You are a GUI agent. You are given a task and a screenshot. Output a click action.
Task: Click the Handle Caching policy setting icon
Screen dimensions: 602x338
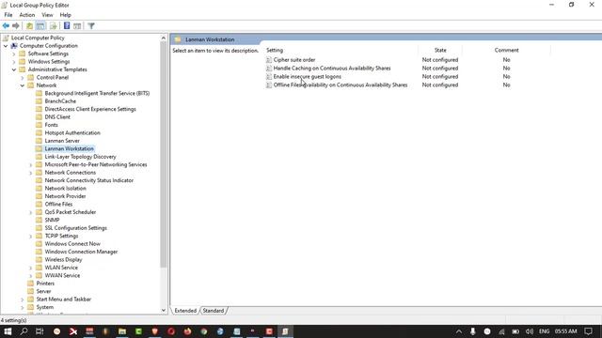[x=269, y=69]
